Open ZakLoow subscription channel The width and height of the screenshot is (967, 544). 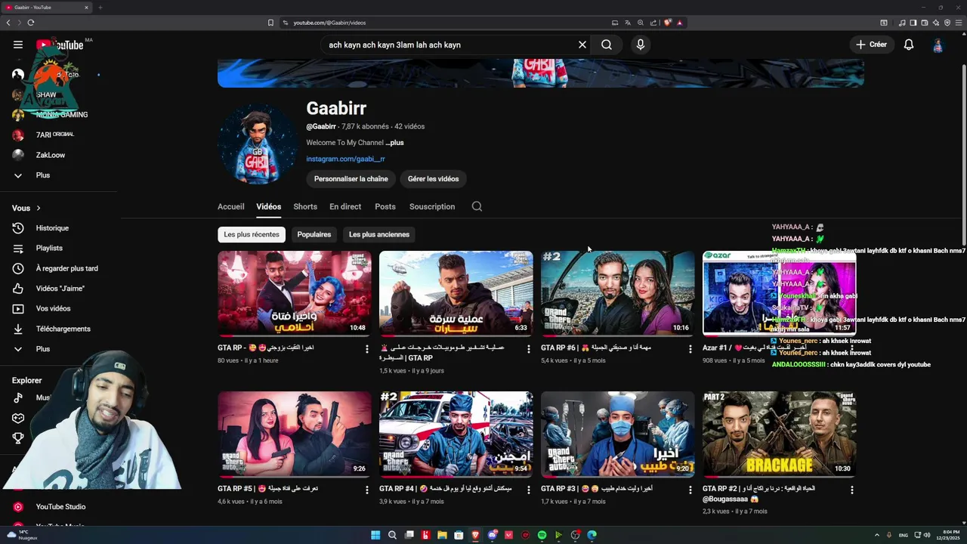pyautogui.click(x=59, y=155)
